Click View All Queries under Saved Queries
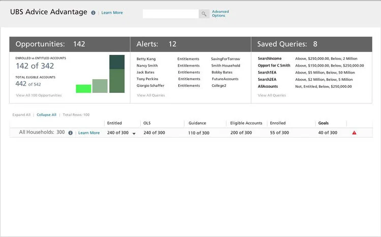The height and width of the screenshot is (237, 381). 272,95
